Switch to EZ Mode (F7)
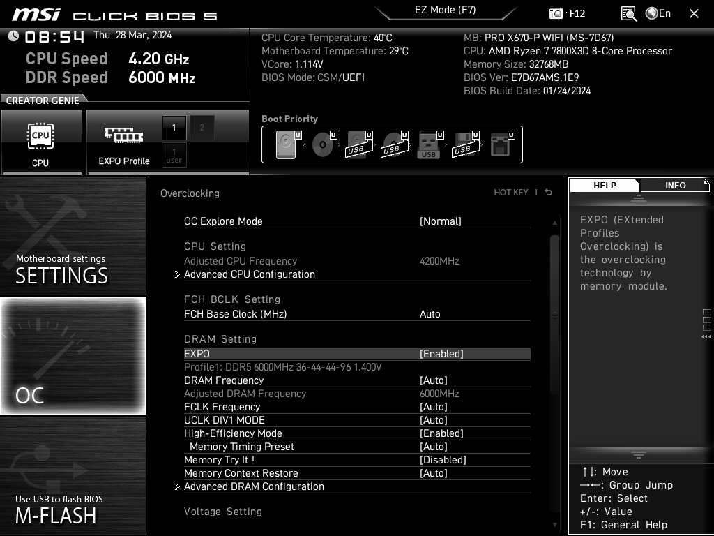Viewport: 714px width, 536px height. (x=446, y=10)
